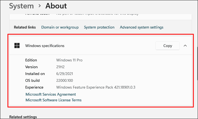
Task: Click the Related links label
Action: (25, 27)
